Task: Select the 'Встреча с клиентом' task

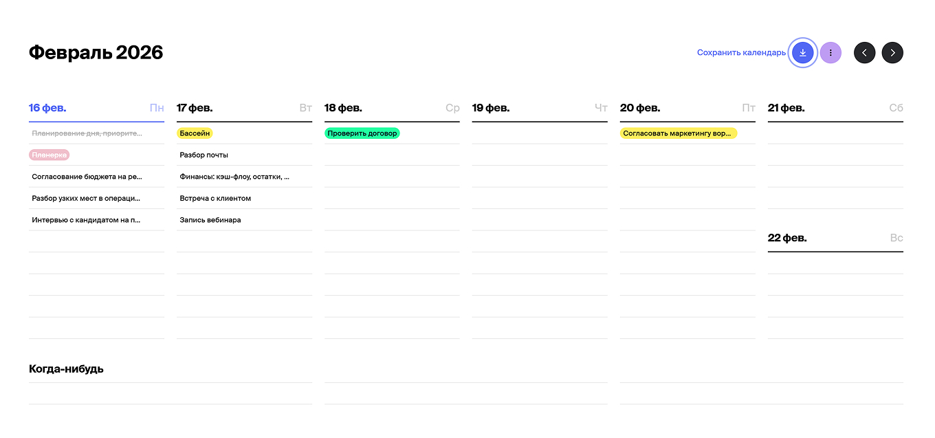Action: click(x=215, y=199)
